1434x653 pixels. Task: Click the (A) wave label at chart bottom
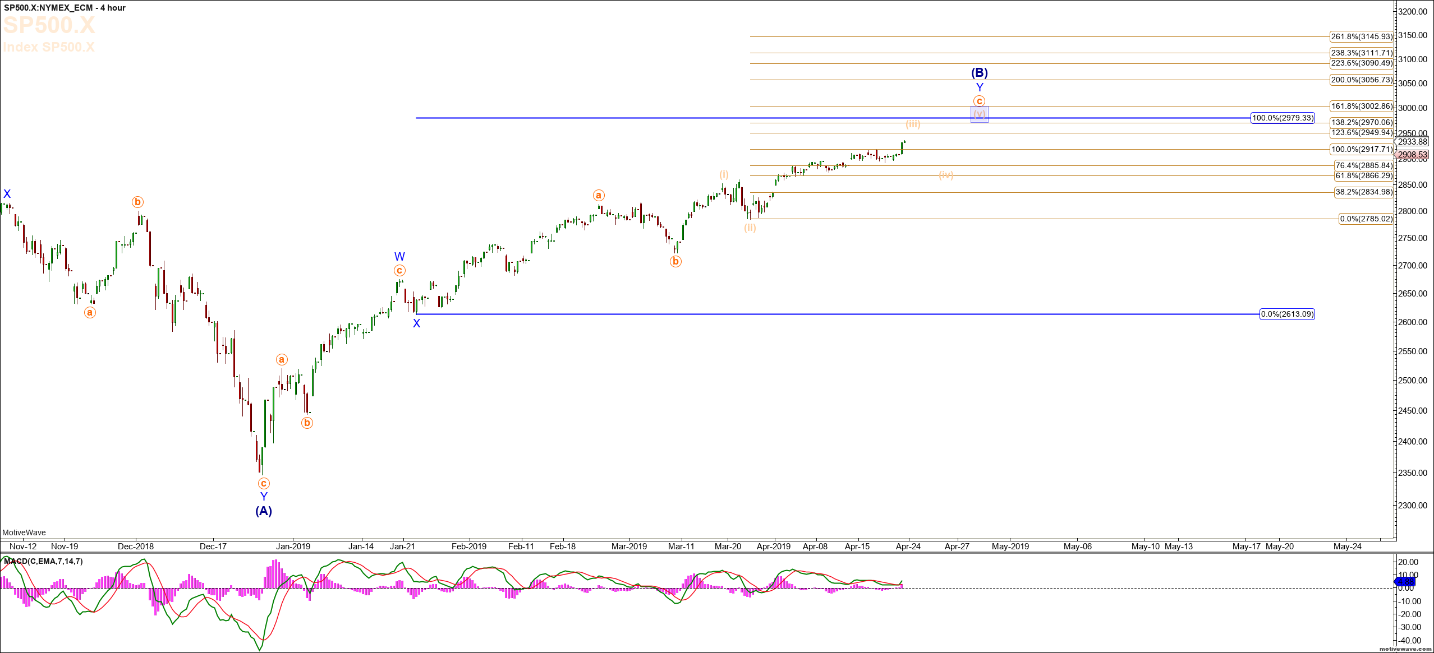pos(264,511)
